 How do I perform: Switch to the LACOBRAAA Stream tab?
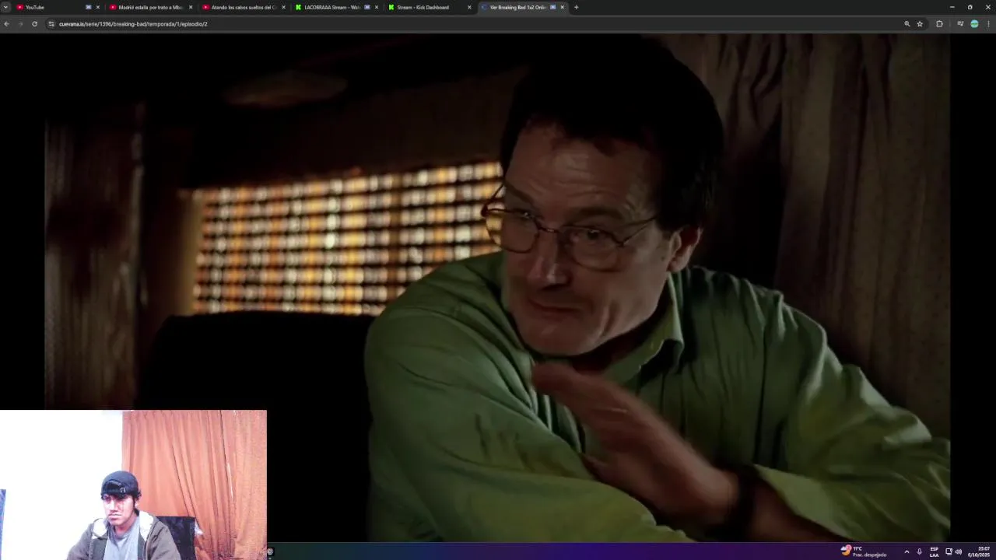pos(335,7)
